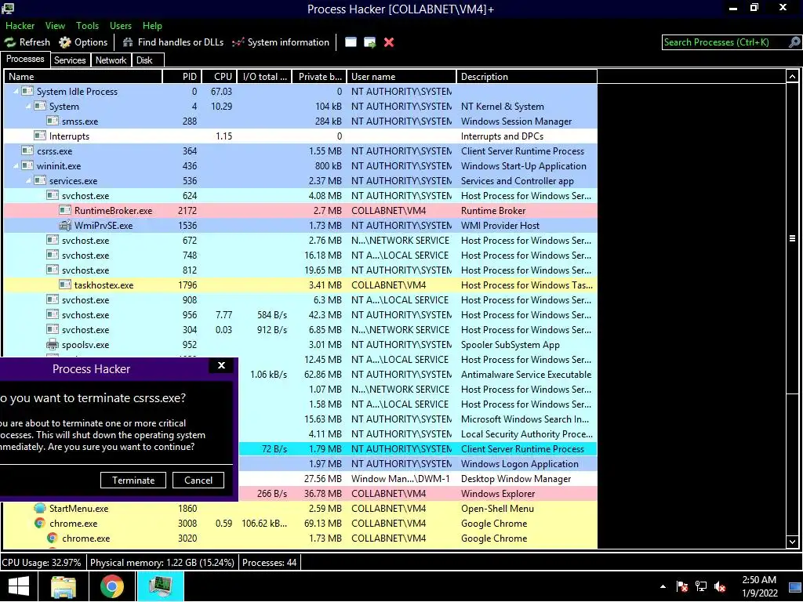Click Action Center flag tray icon
Screen dimensions: 803x602
tap(682, 586)
